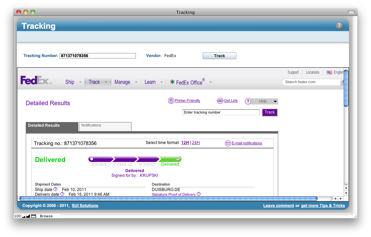Click the envelope icon for E-mail notifications
371x237 pixels.
coord(228,143)
